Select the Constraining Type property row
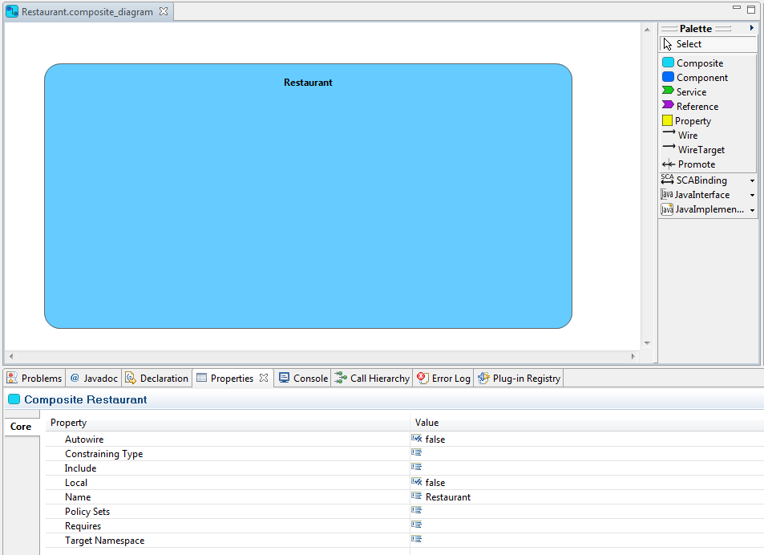Viewport: 764px width, 555px height. (404, 454)
